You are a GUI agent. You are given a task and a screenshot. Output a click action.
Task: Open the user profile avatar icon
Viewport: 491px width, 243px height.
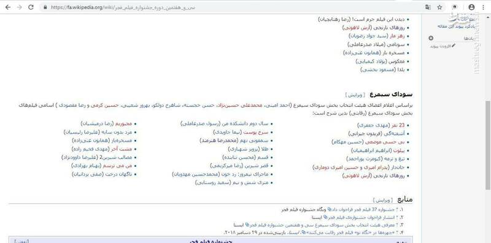tap(471, 7)
